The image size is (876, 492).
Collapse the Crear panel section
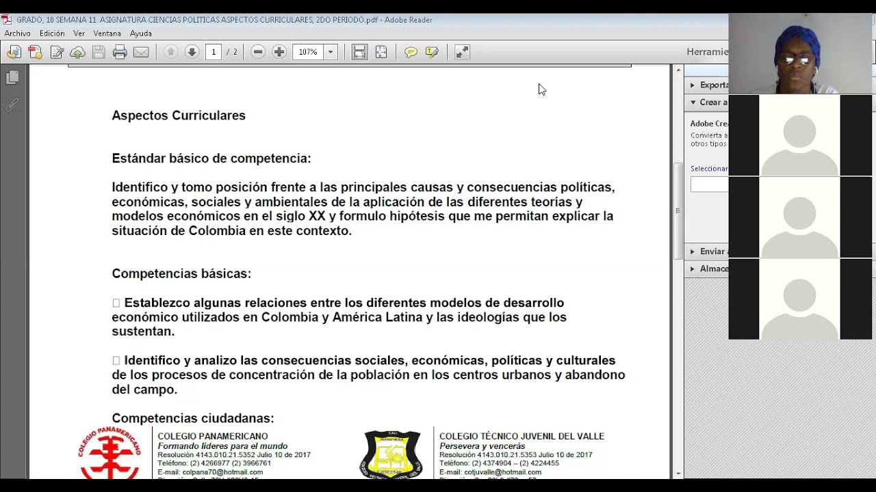pos(706,102)
